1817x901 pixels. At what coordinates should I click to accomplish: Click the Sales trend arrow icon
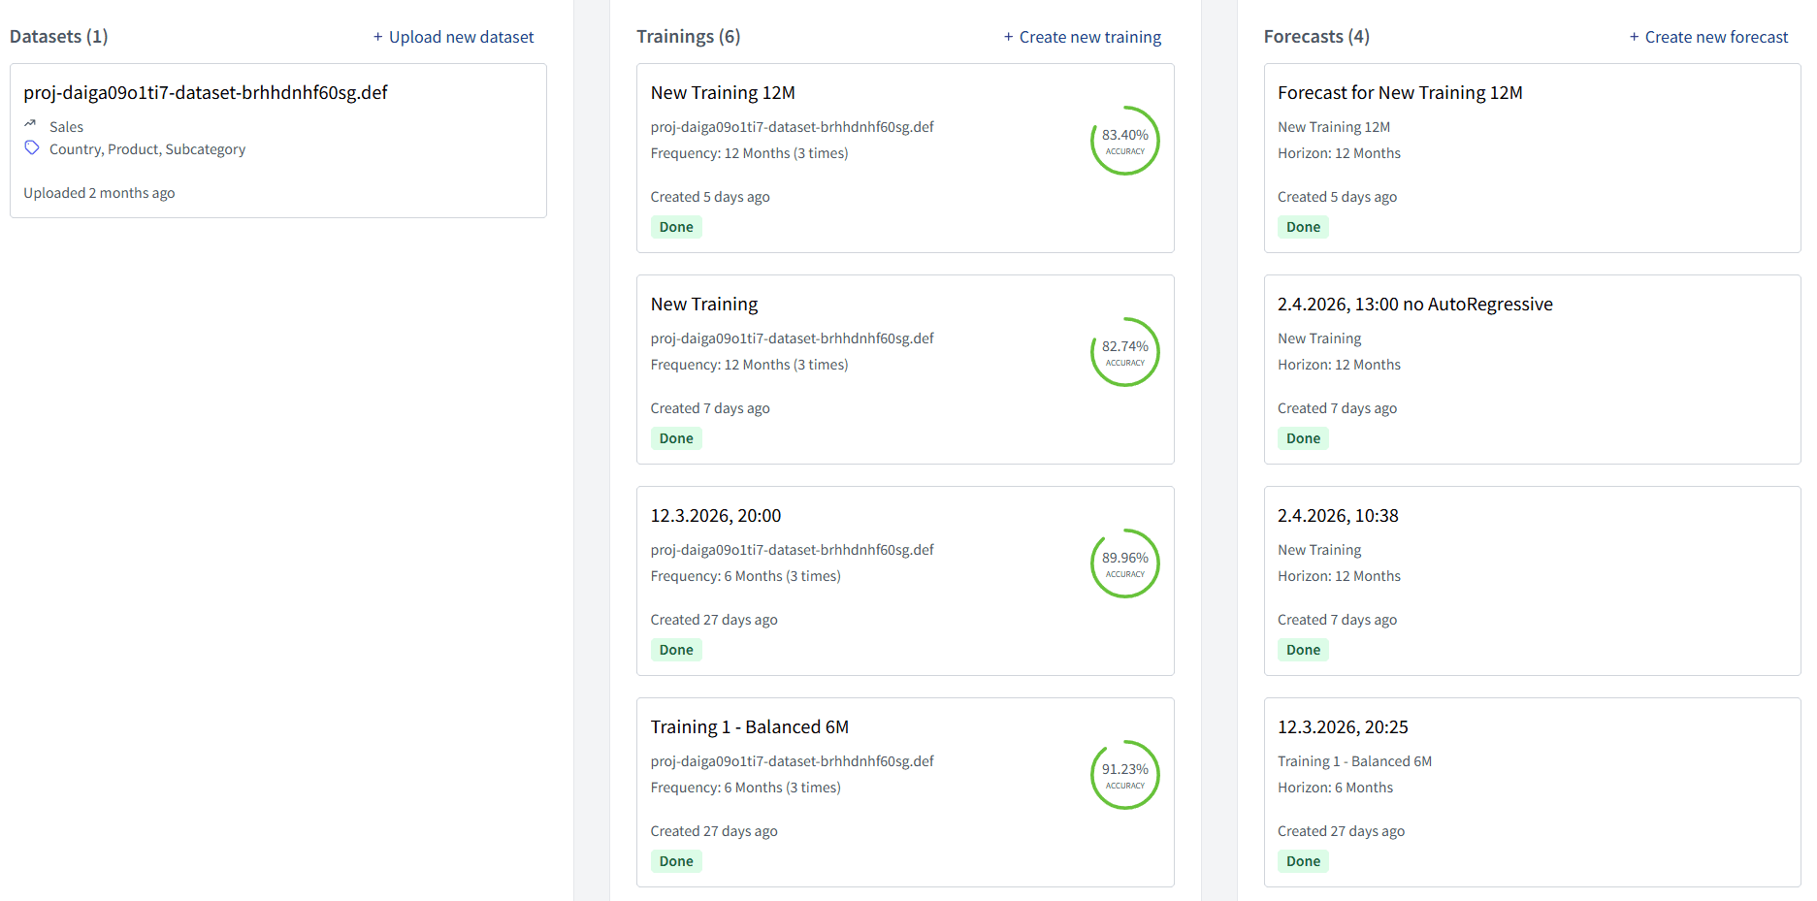(x=30, y=124)
